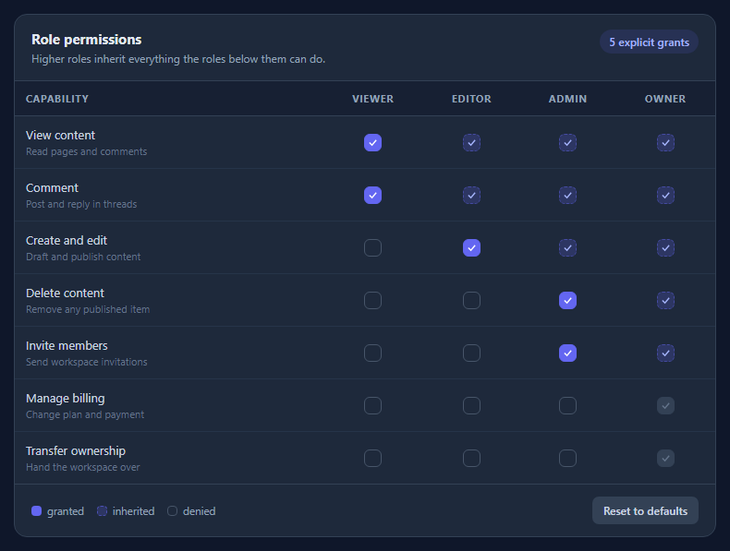The height and width of the screenshot is (551, 730).
Task: Click the ADMIN column header
Action: (x=567, y=99)
